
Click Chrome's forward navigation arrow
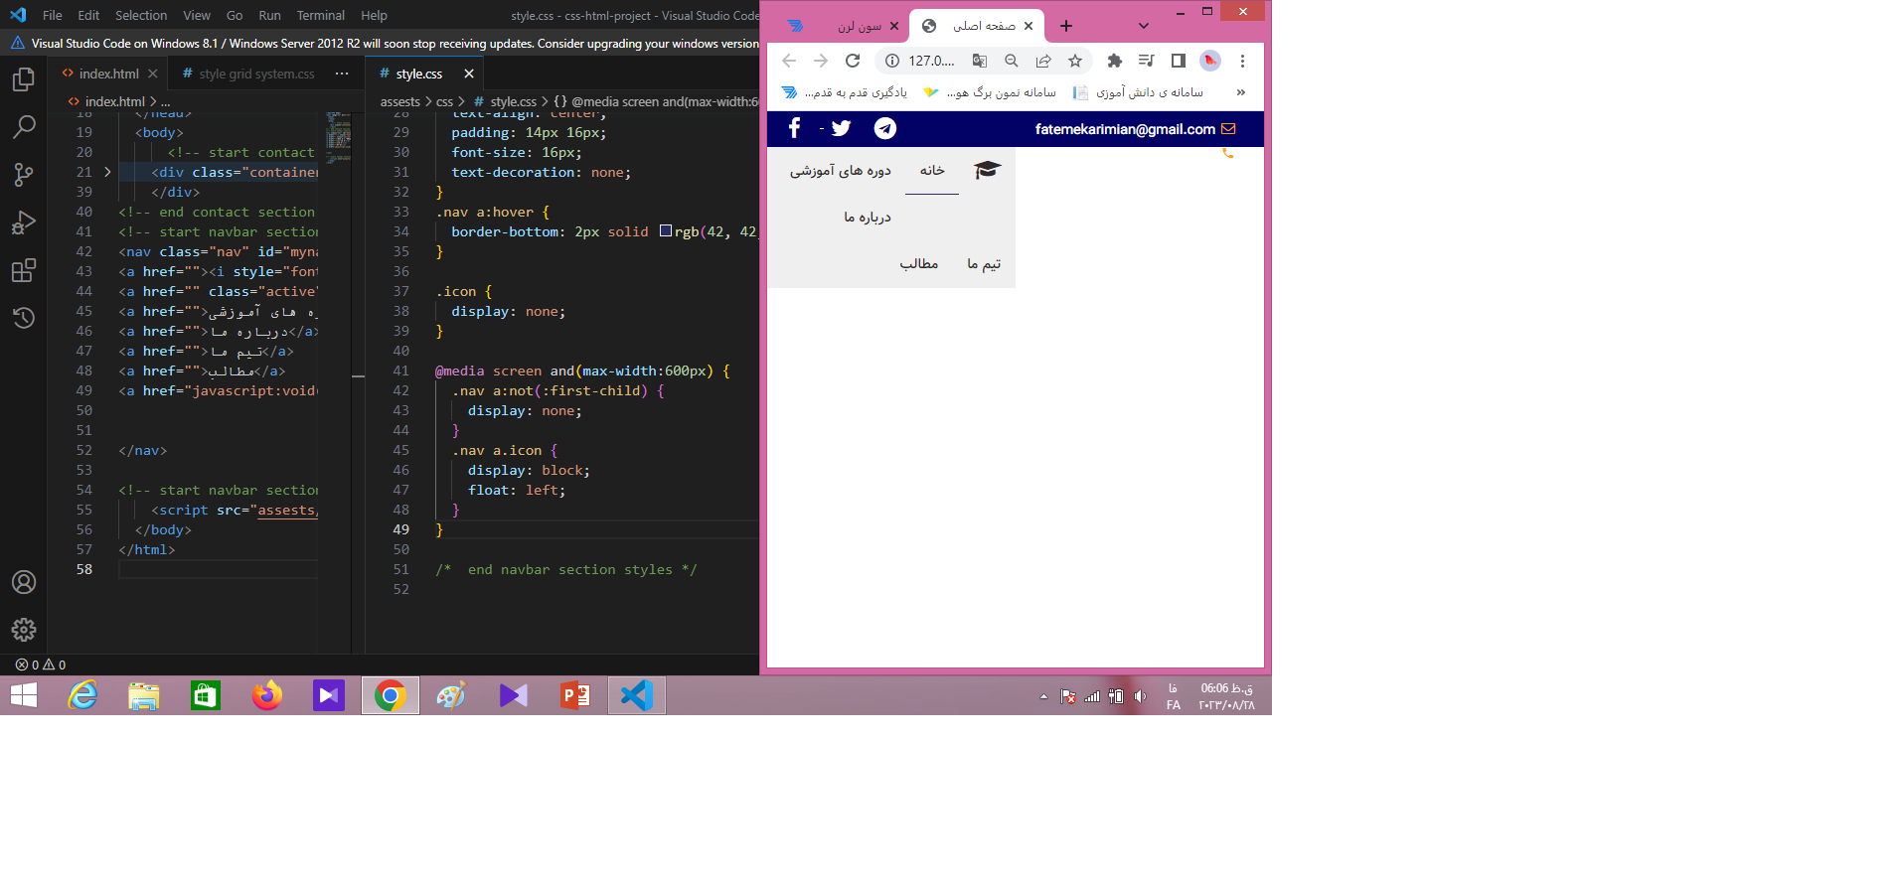click(x=821, y=61)
